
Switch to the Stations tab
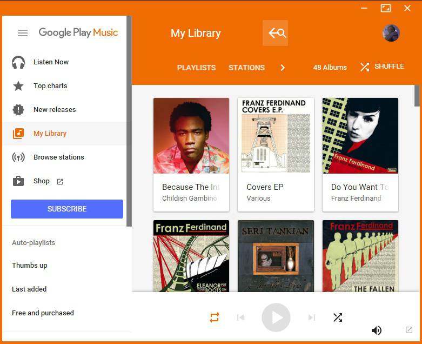246,68
